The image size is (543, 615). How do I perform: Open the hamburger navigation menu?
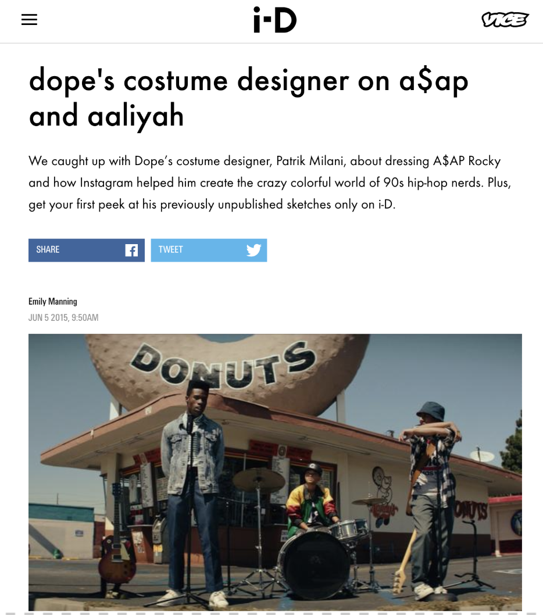(x=29, y=20)
